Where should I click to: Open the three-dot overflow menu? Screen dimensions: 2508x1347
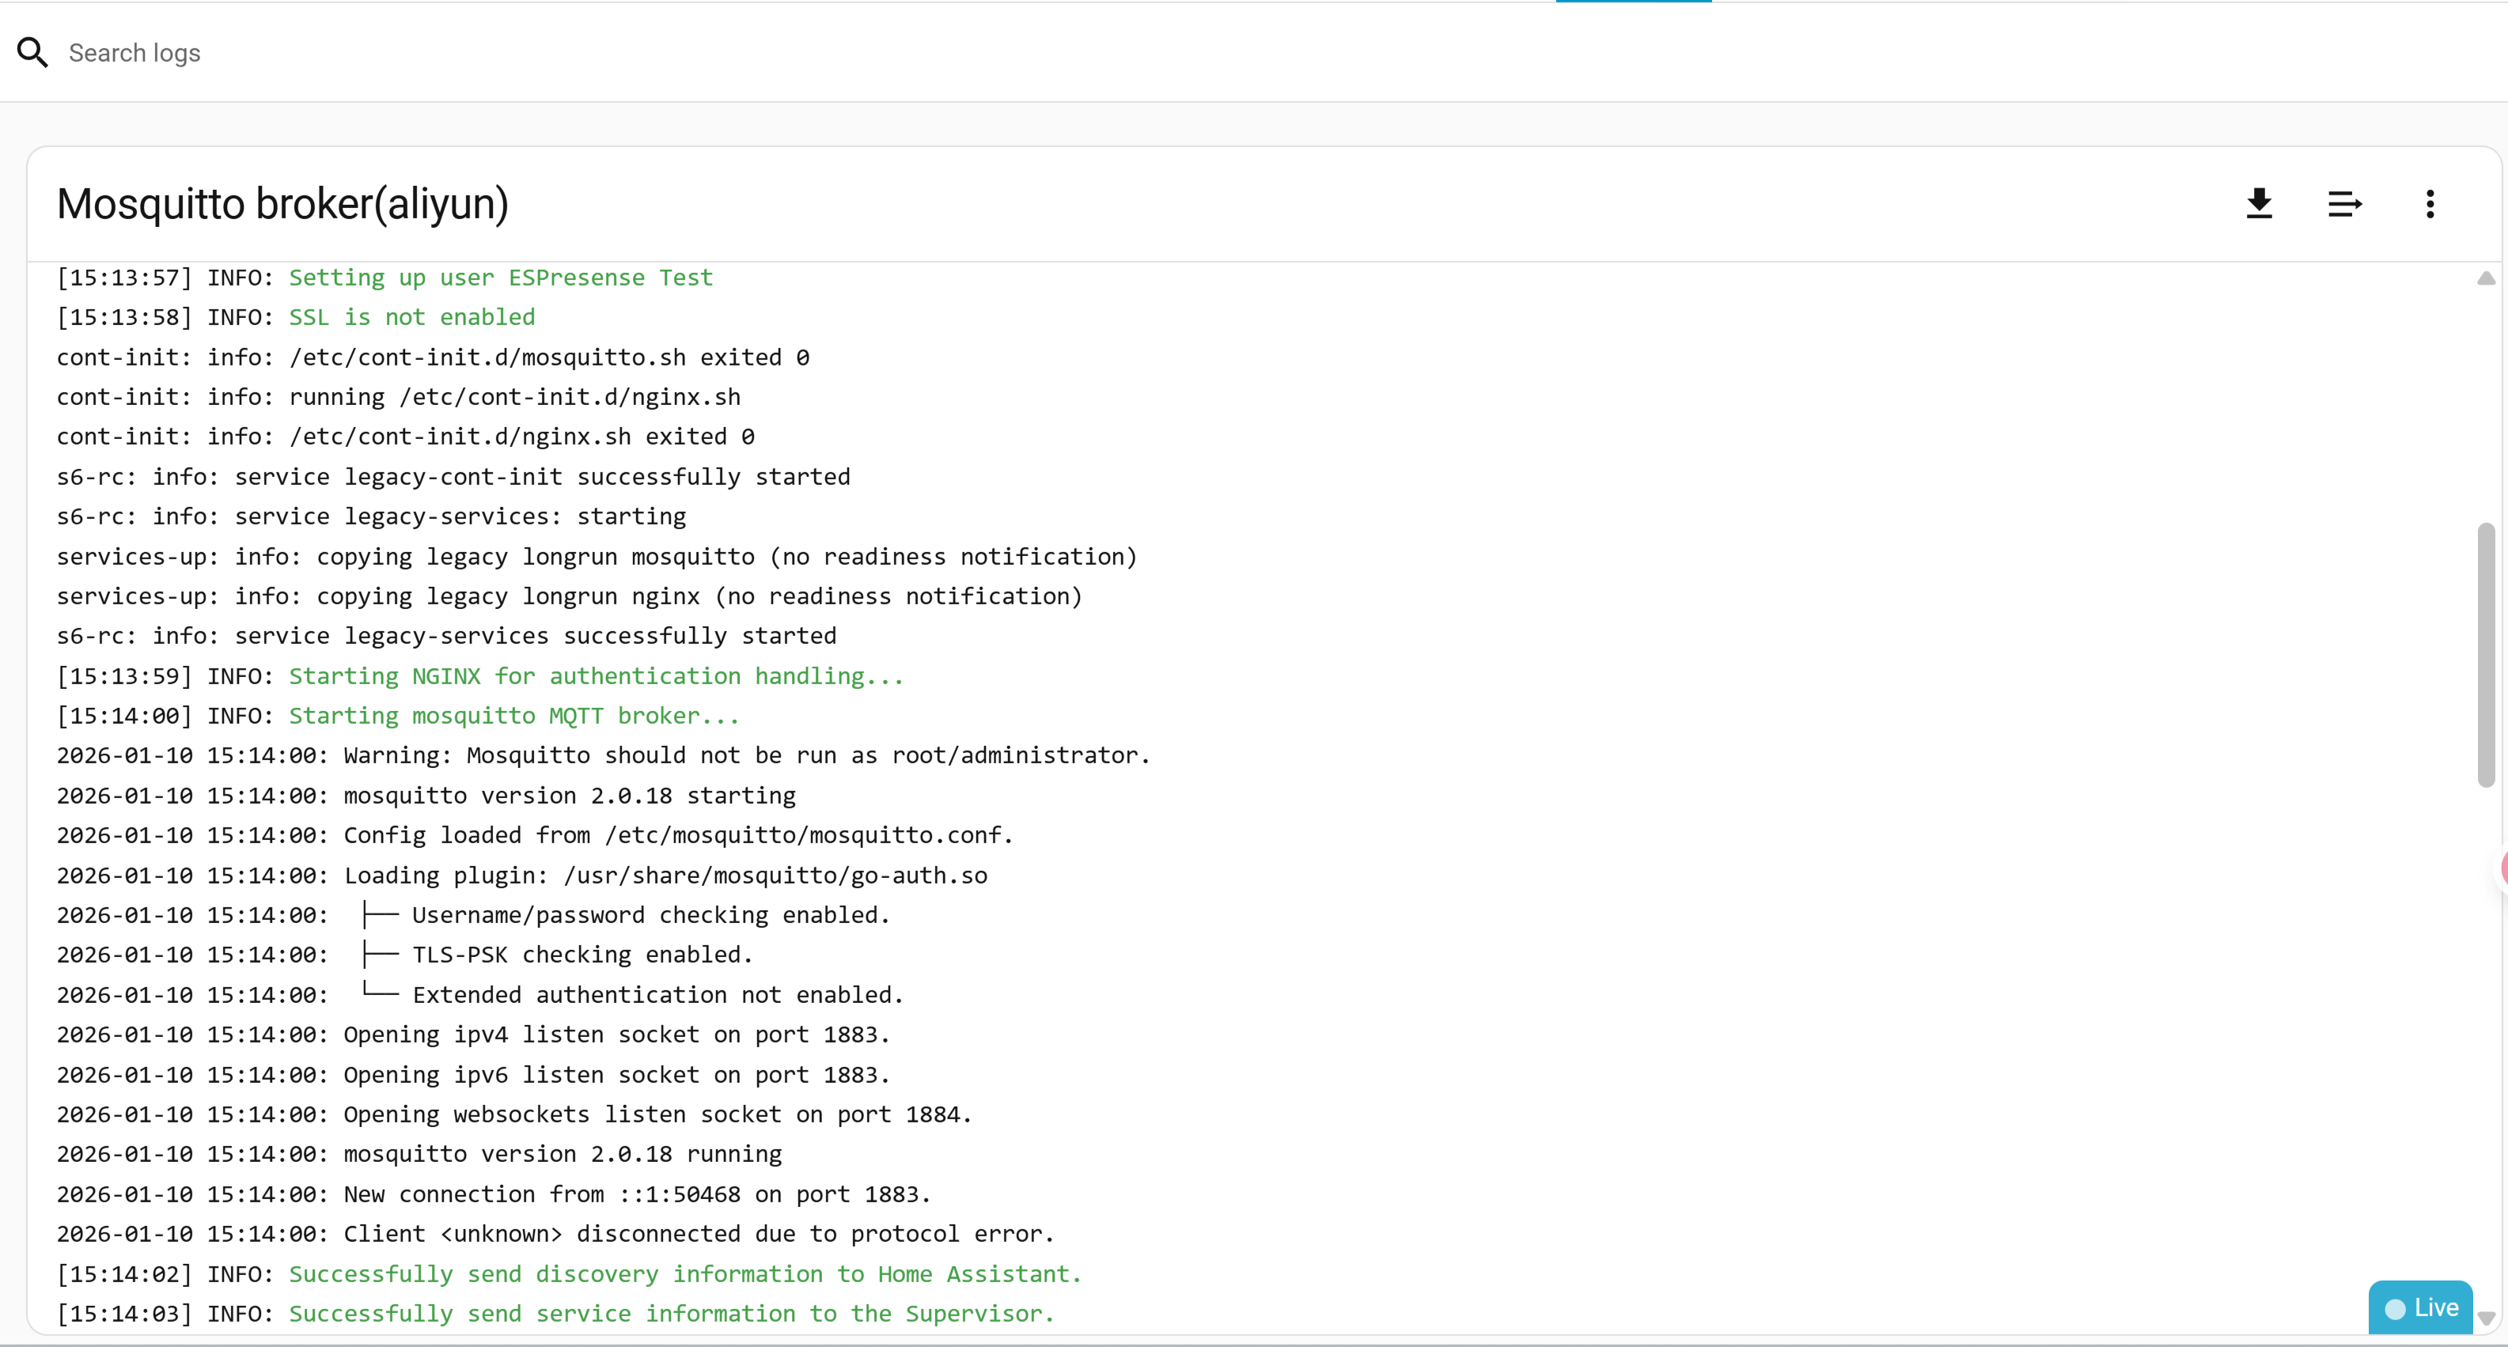tap(2430, 203)
